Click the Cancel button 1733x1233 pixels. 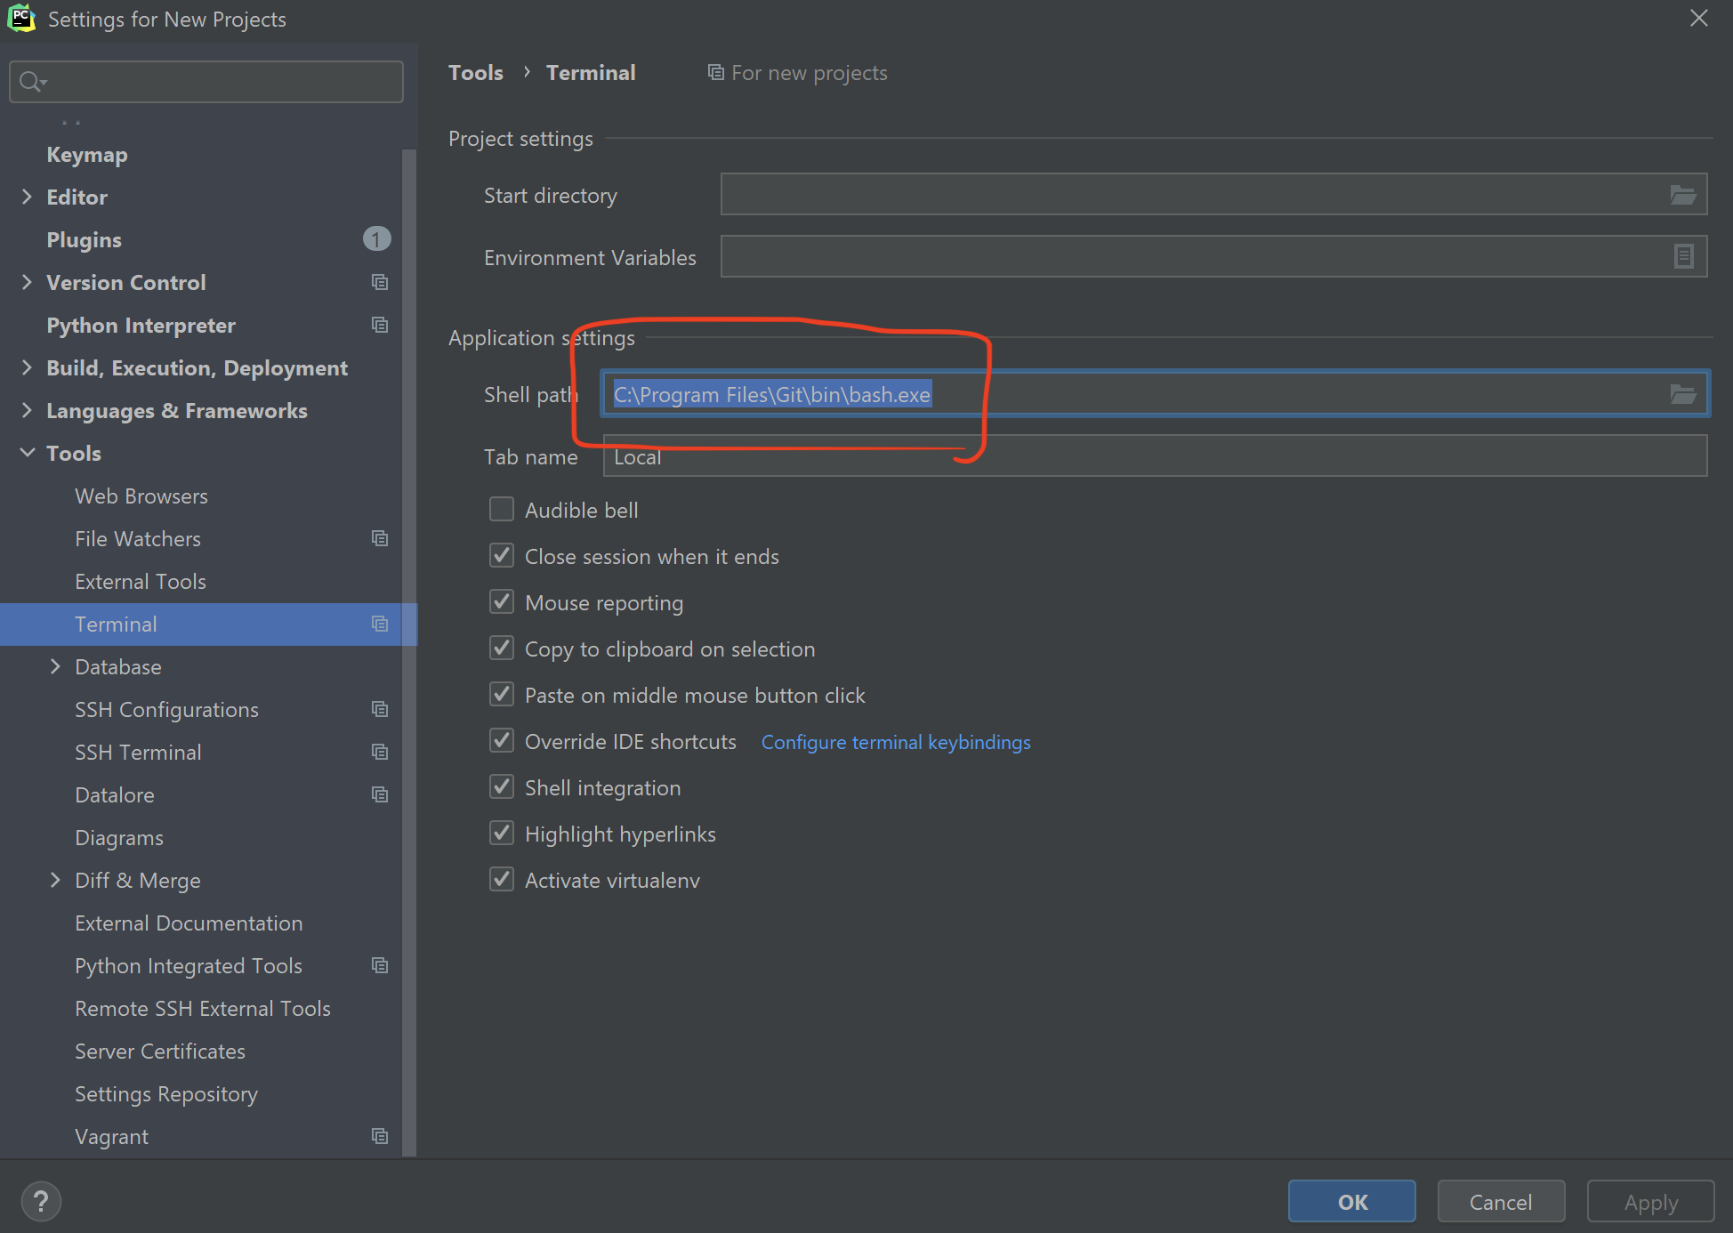pyautogui.click(x=1501, y=1202)
